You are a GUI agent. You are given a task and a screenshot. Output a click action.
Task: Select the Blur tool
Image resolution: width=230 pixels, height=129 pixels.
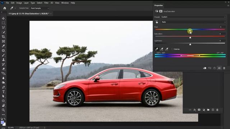click(3, 78)
